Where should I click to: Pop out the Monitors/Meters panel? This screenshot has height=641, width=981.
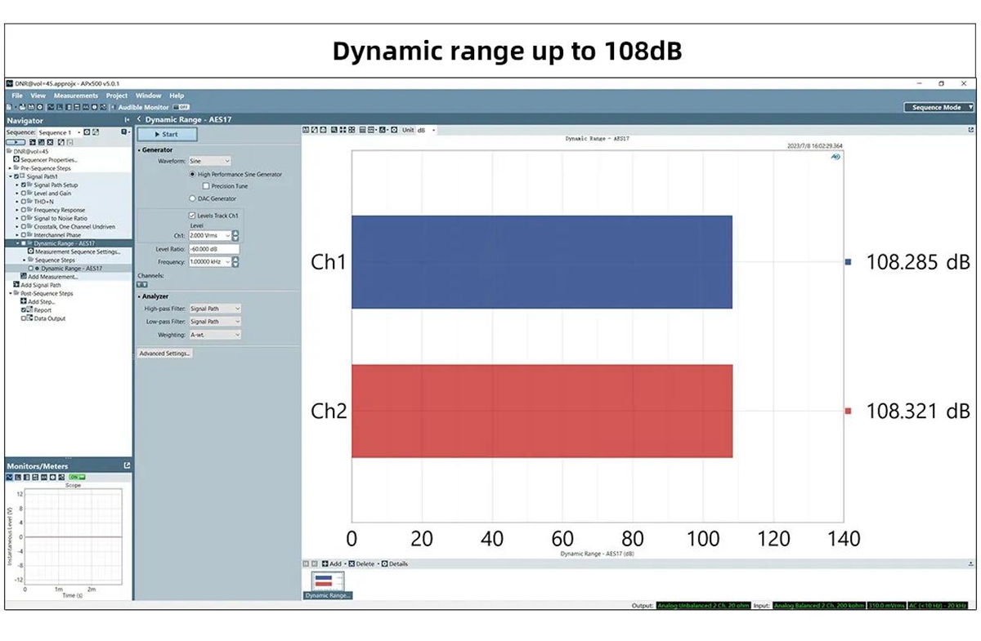coord(127,465)
